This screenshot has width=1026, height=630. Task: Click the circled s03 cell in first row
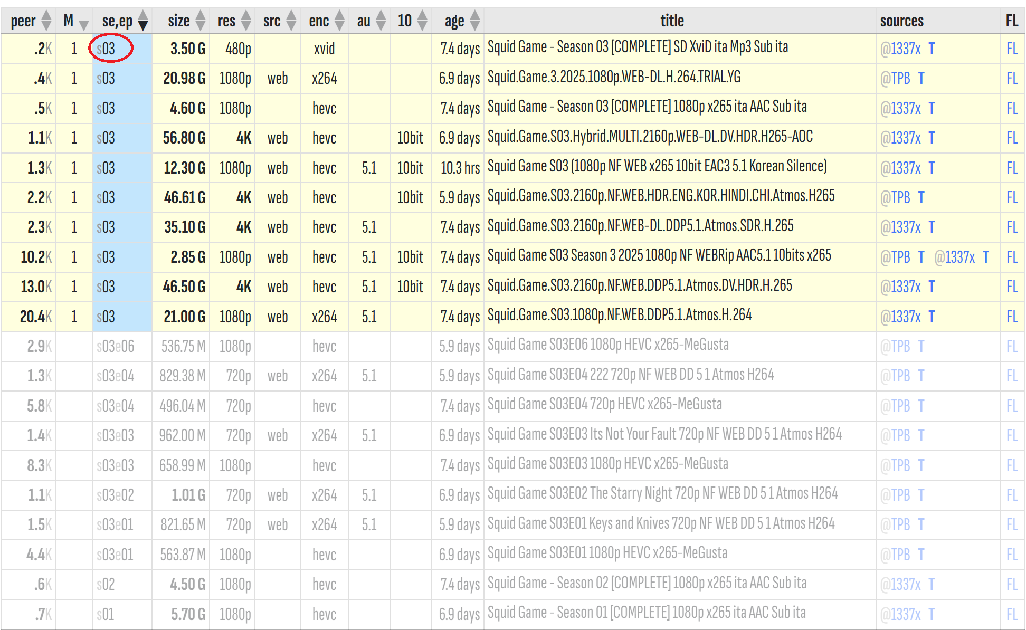(106, 49)
